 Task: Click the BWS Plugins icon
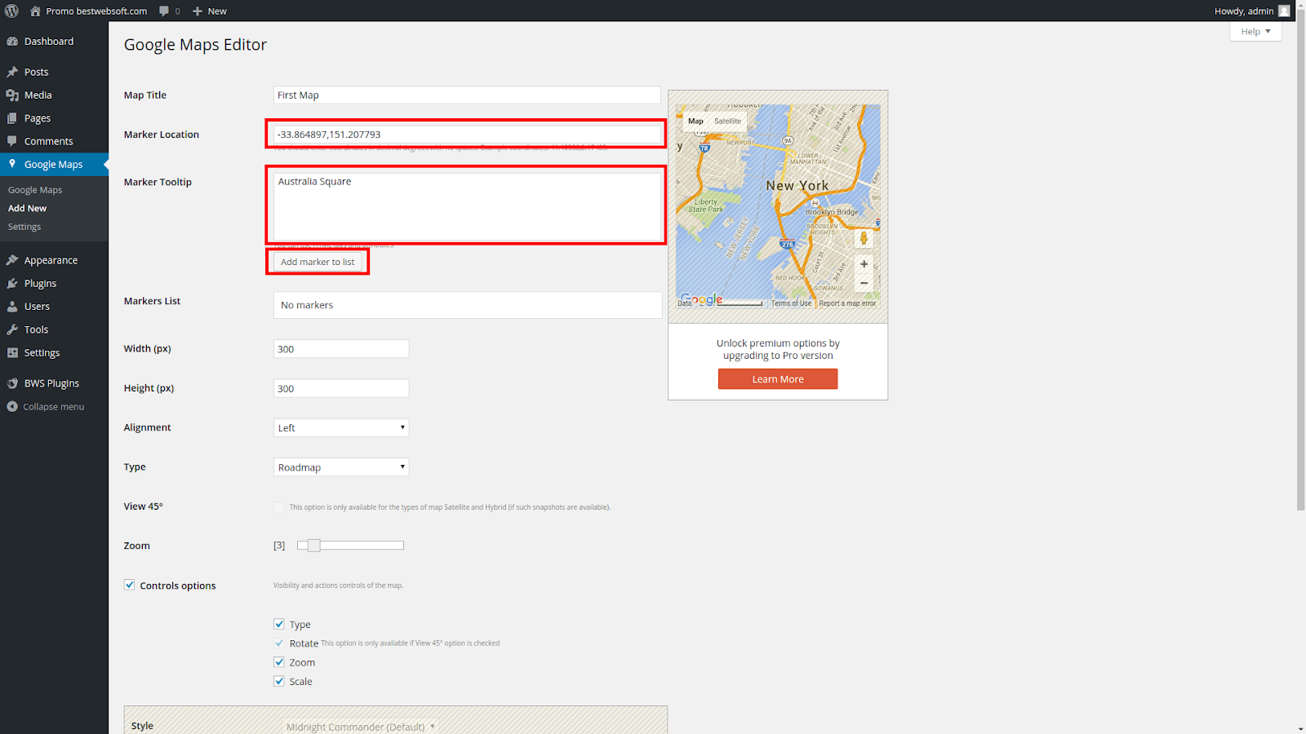pyautogui.click(x=12, y=383)
